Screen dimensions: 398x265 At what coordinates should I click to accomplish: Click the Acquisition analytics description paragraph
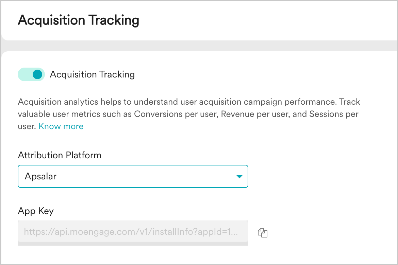[189, 114]
